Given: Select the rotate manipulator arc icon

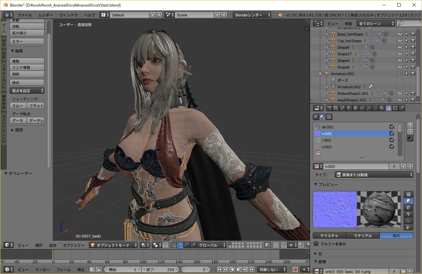Looking at the screenshot, I should pos(187,245).
